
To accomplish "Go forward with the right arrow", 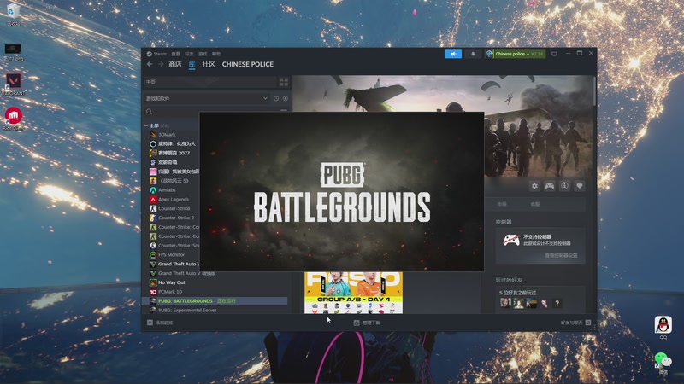I will pos(161,65).
